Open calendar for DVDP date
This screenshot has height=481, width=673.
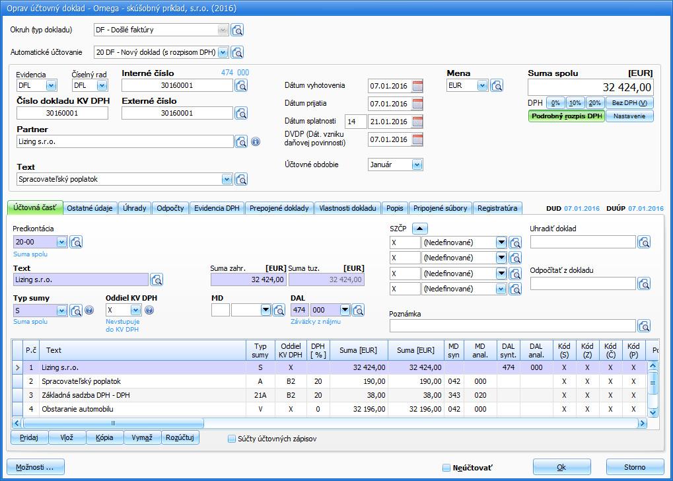pos(417,139)
